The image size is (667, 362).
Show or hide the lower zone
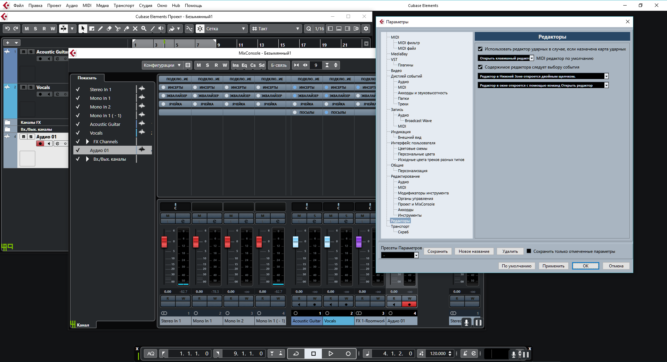click(x=339, y=29)
